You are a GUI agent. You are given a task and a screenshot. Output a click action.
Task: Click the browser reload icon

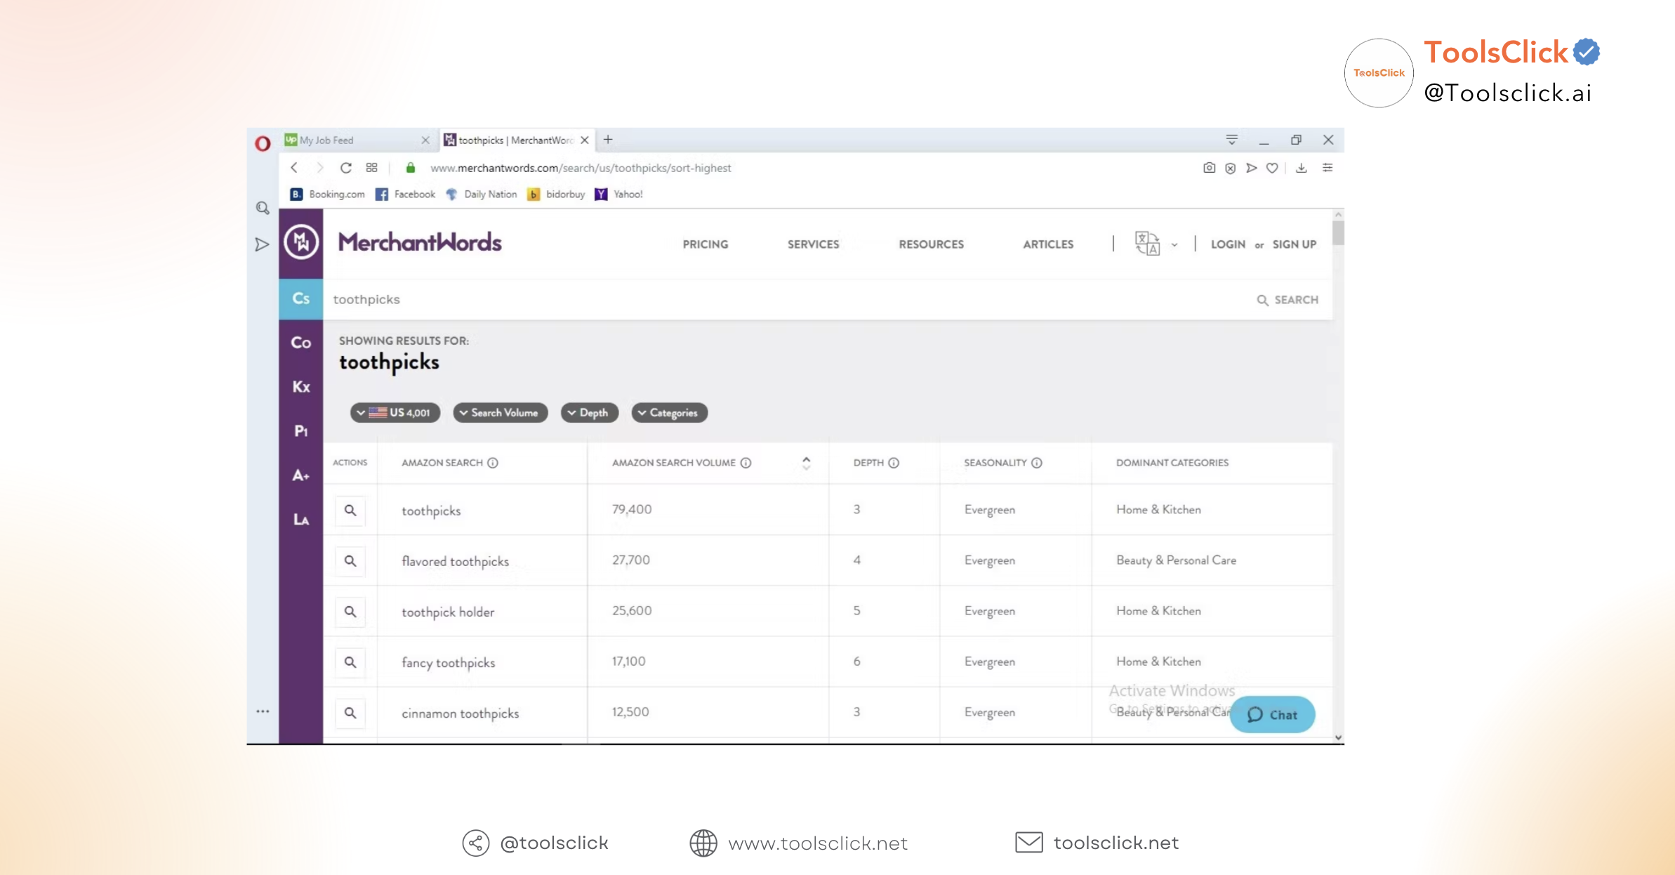coord(345,168)
